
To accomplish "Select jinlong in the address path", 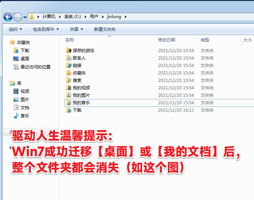I will [114, 17].
